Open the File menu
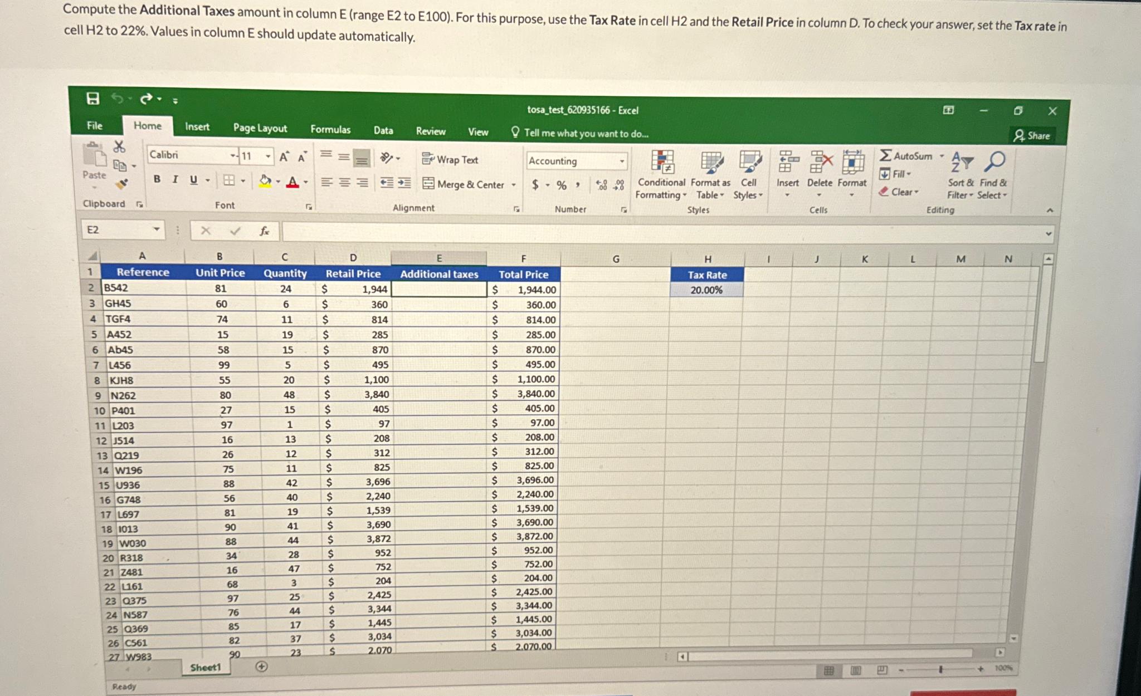 (95, 126)
